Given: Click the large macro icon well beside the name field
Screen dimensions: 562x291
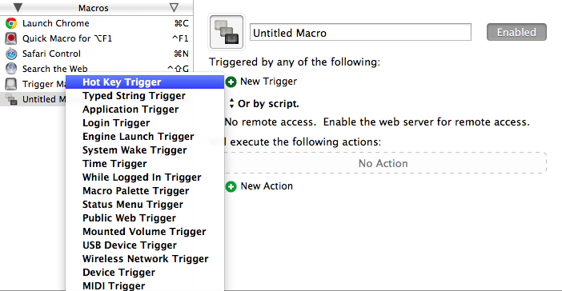Looking at the screenshot, I should (x=227, y=32).
